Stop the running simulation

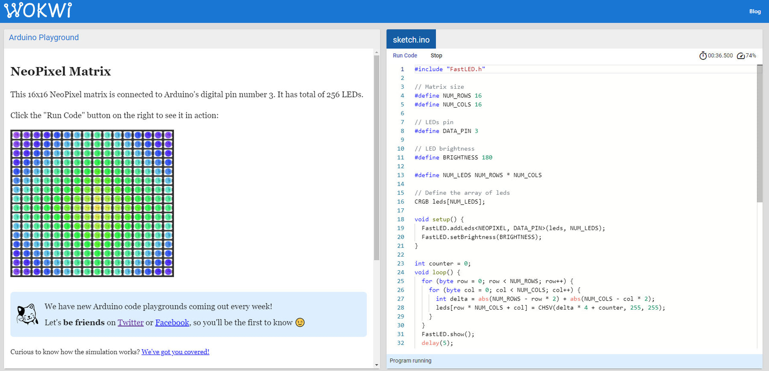[x=436, y=56]
